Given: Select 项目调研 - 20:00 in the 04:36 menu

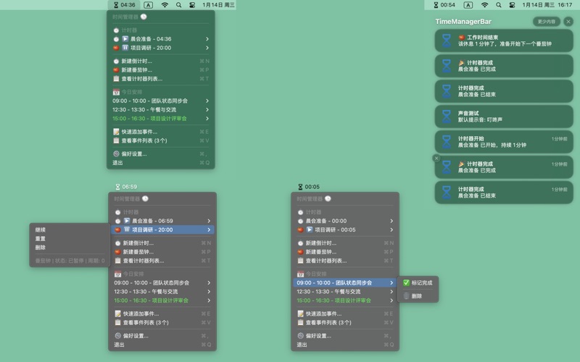Looking at the screenshot, I should [x=161, y=48].
